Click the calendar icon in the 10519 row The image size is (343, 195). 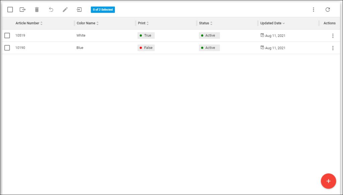(262, 35)
